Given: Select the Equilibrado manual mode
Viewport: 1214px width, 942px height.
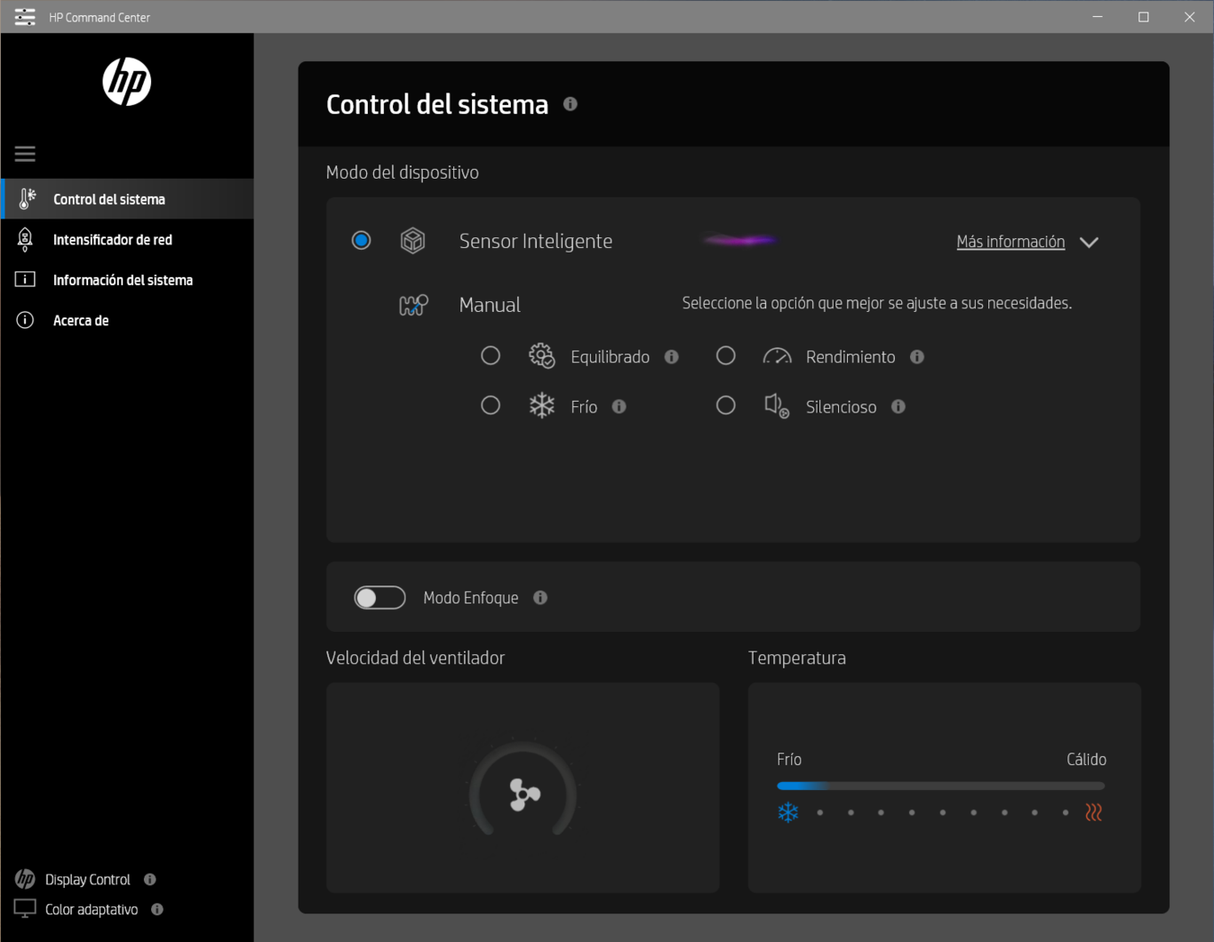Looking at the screenshot, I should pos(491,356).
